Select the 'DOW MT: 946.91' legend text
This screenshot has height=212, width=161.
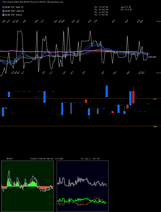14,11
